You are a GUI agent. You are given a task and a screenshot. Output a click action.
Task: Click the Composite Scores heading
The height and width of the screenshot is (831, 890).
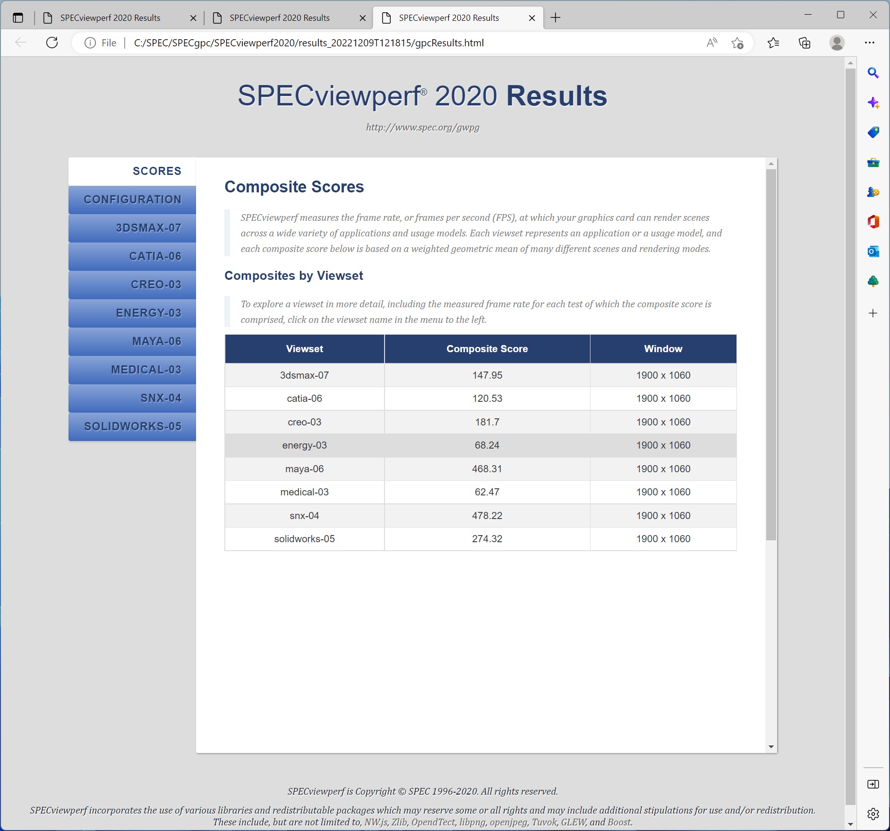294,187
